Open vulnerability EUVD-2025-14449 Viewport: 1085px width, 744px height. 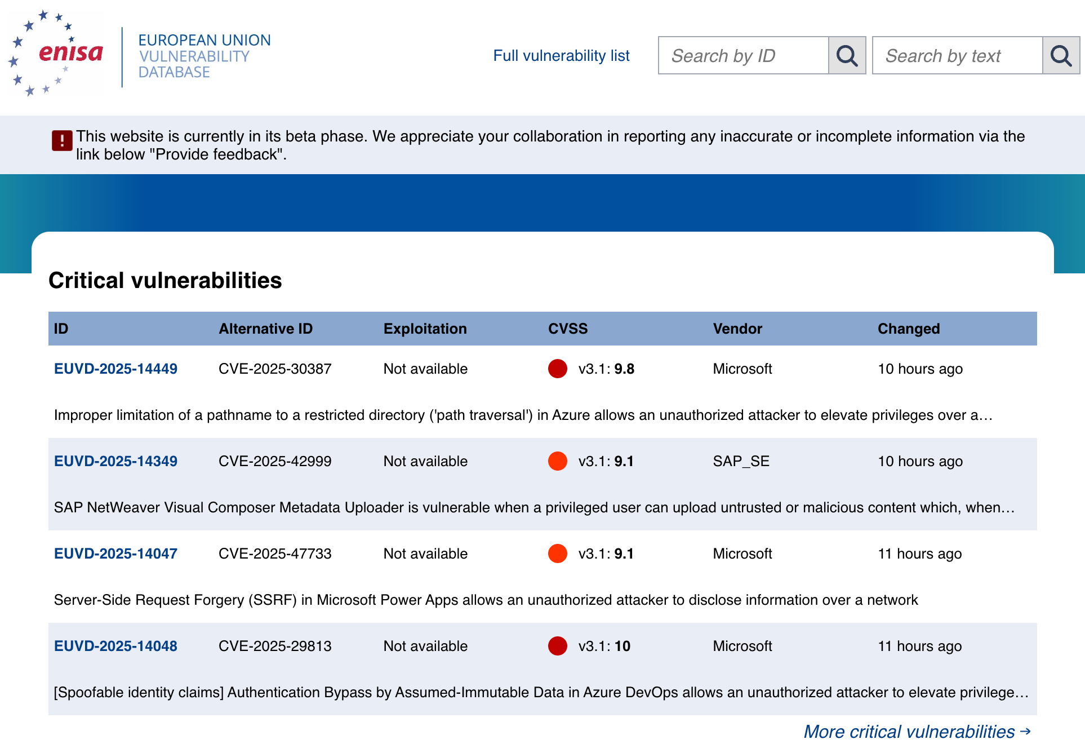(115, 369)
